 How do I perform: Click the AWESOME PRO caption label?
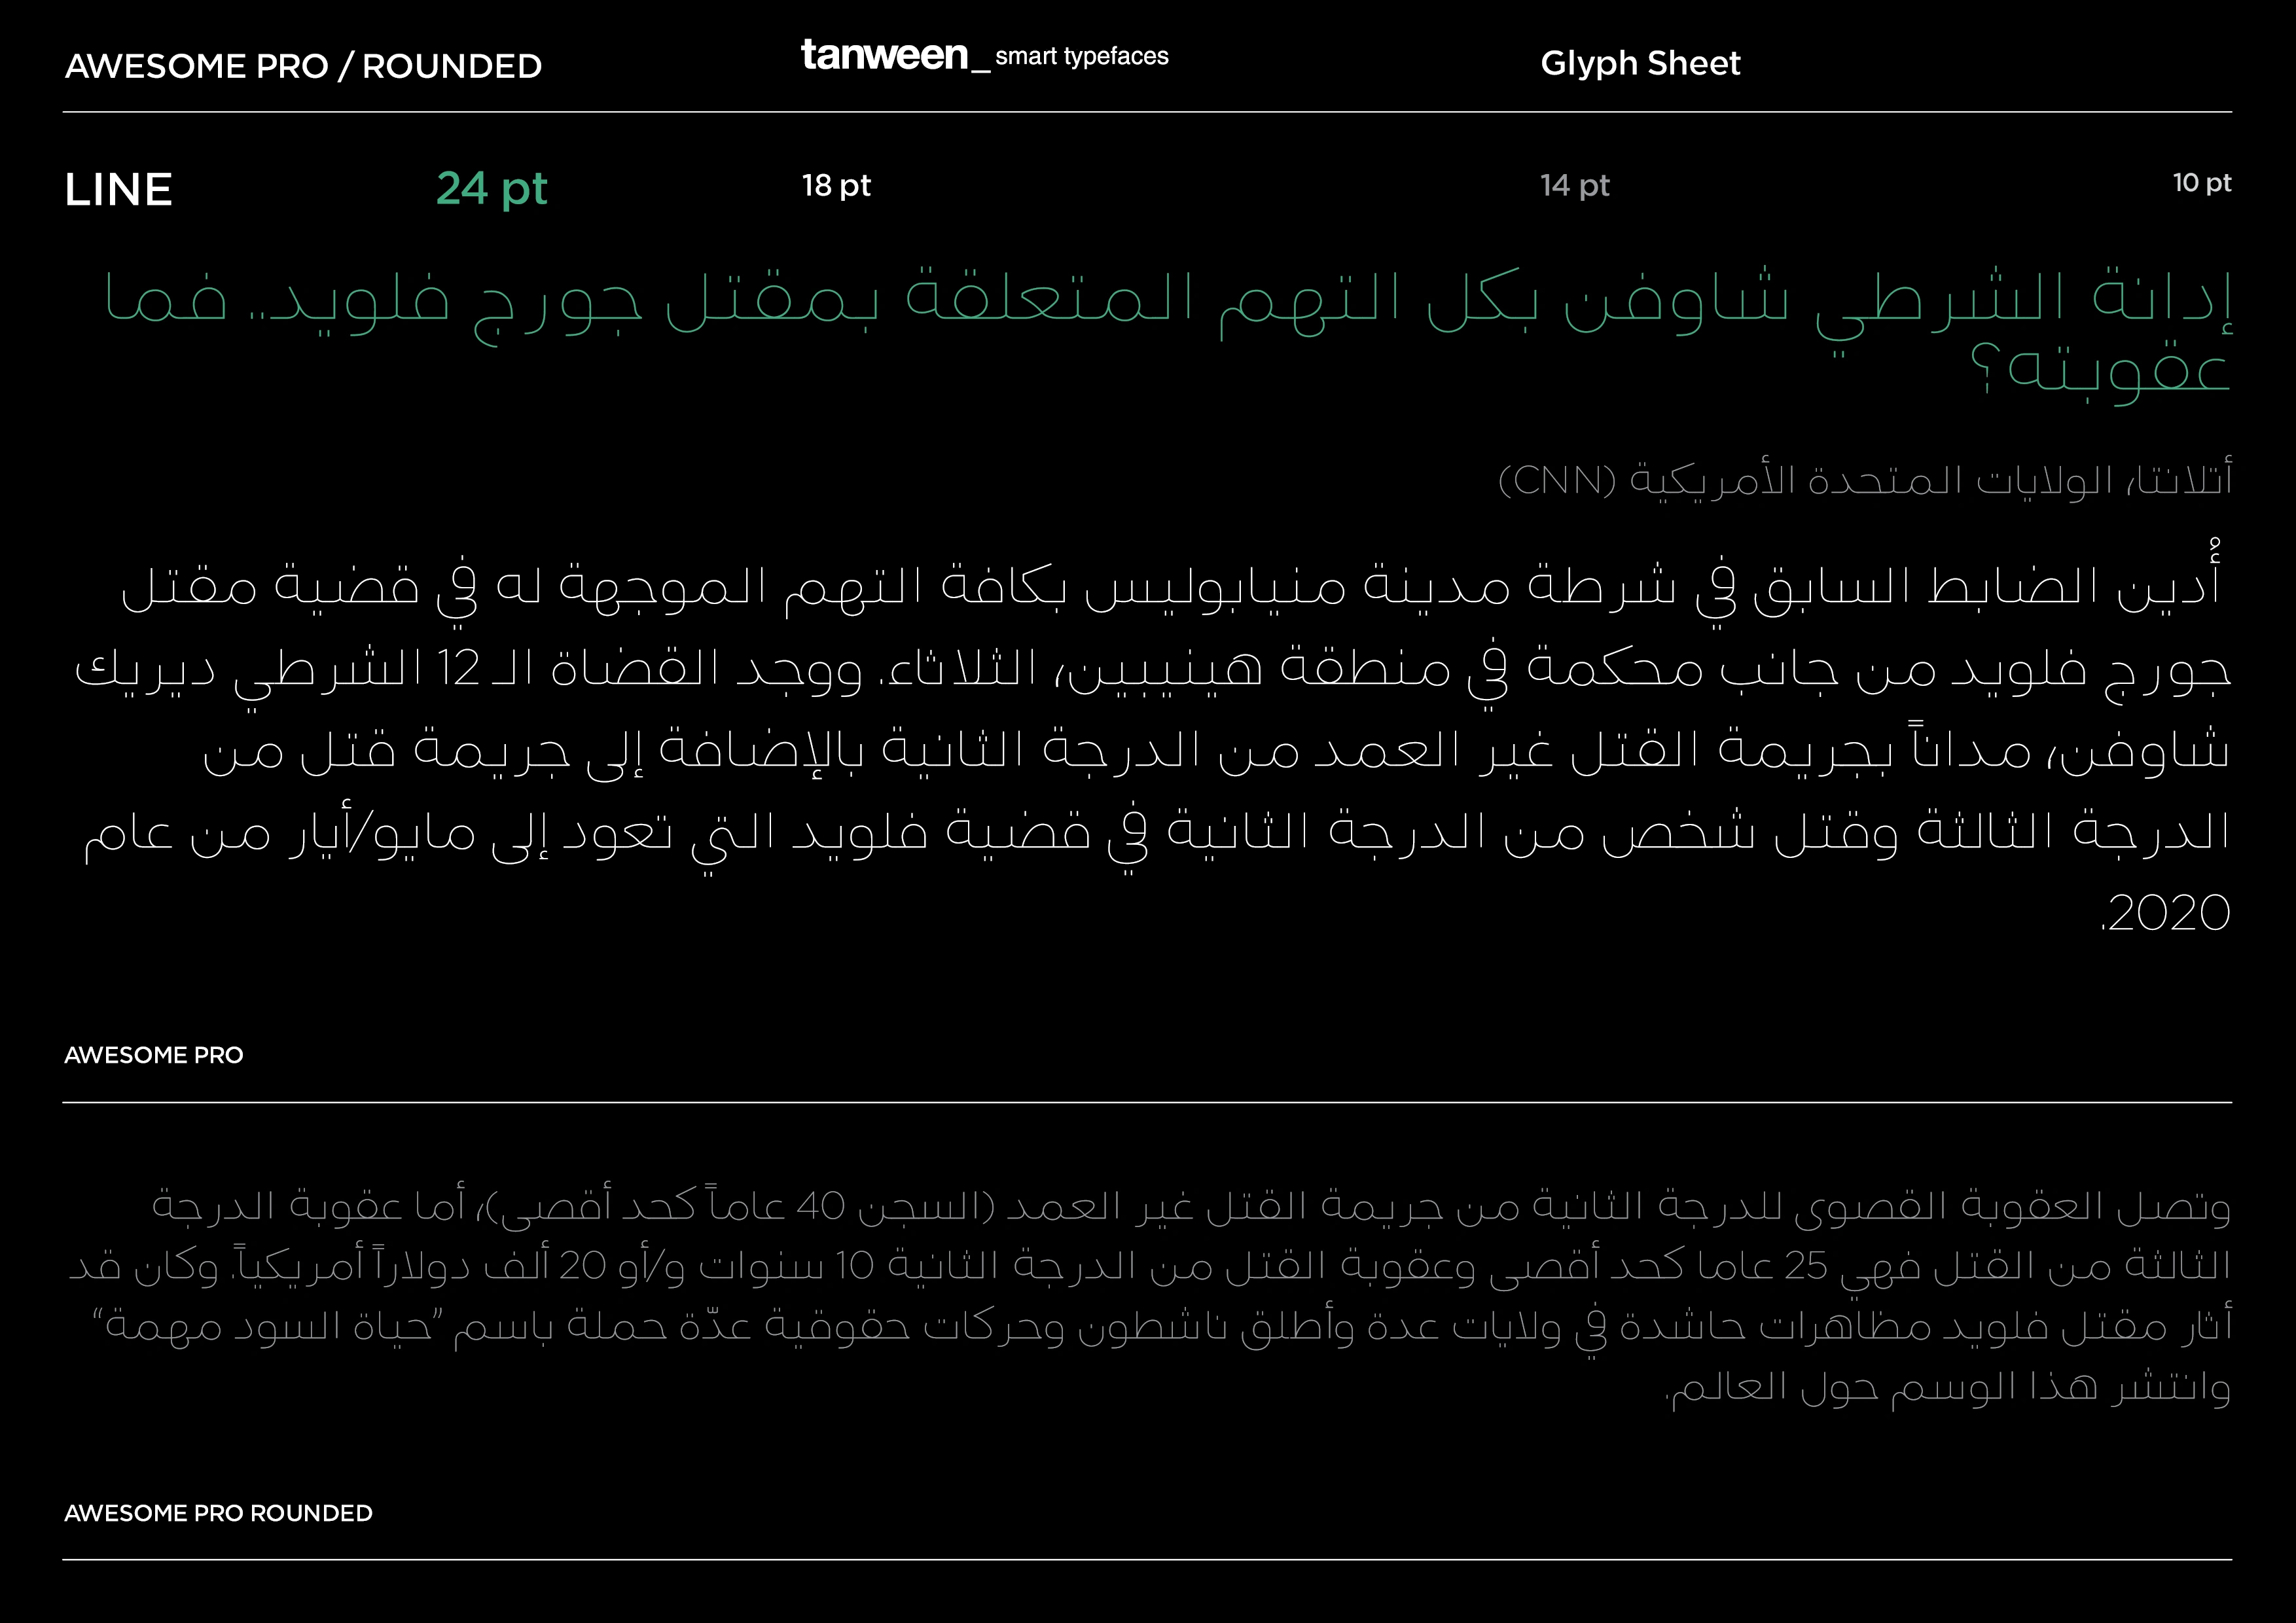[154, 1056]
